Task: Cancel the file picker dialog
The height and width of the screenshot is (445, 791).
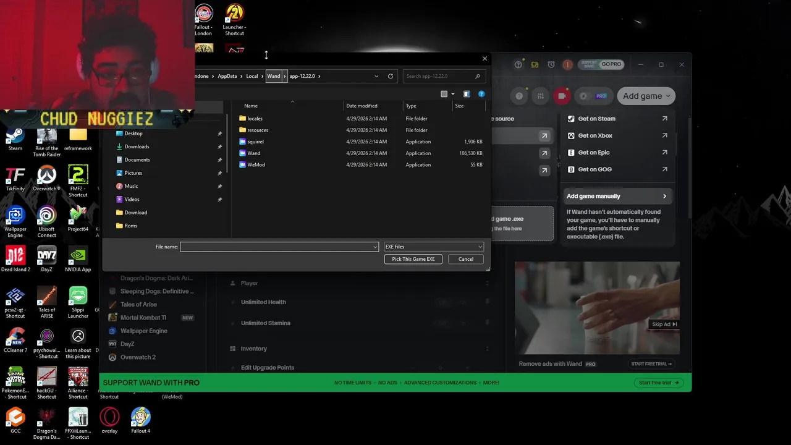Action: pos(466,259)
